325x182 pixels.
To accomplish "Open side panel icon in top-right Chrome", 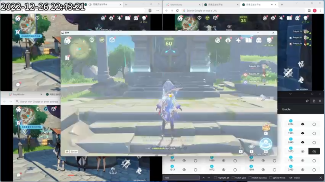I will (x=309, y=11).
